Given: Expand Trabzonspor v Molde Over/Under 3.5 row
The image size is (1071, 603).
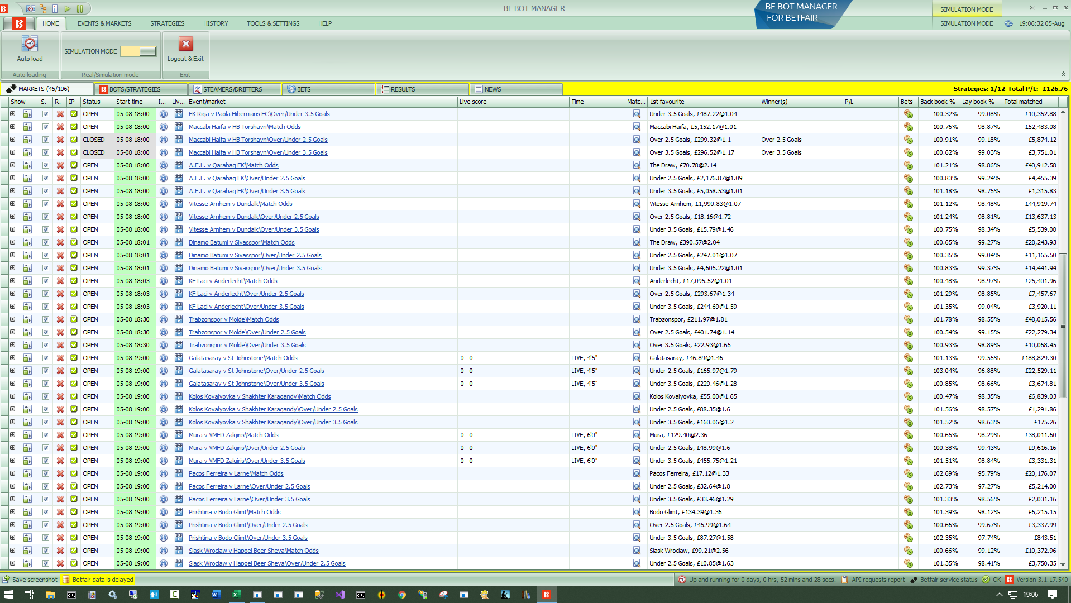Looking at the screenshot, I should (x=12, y=345).
